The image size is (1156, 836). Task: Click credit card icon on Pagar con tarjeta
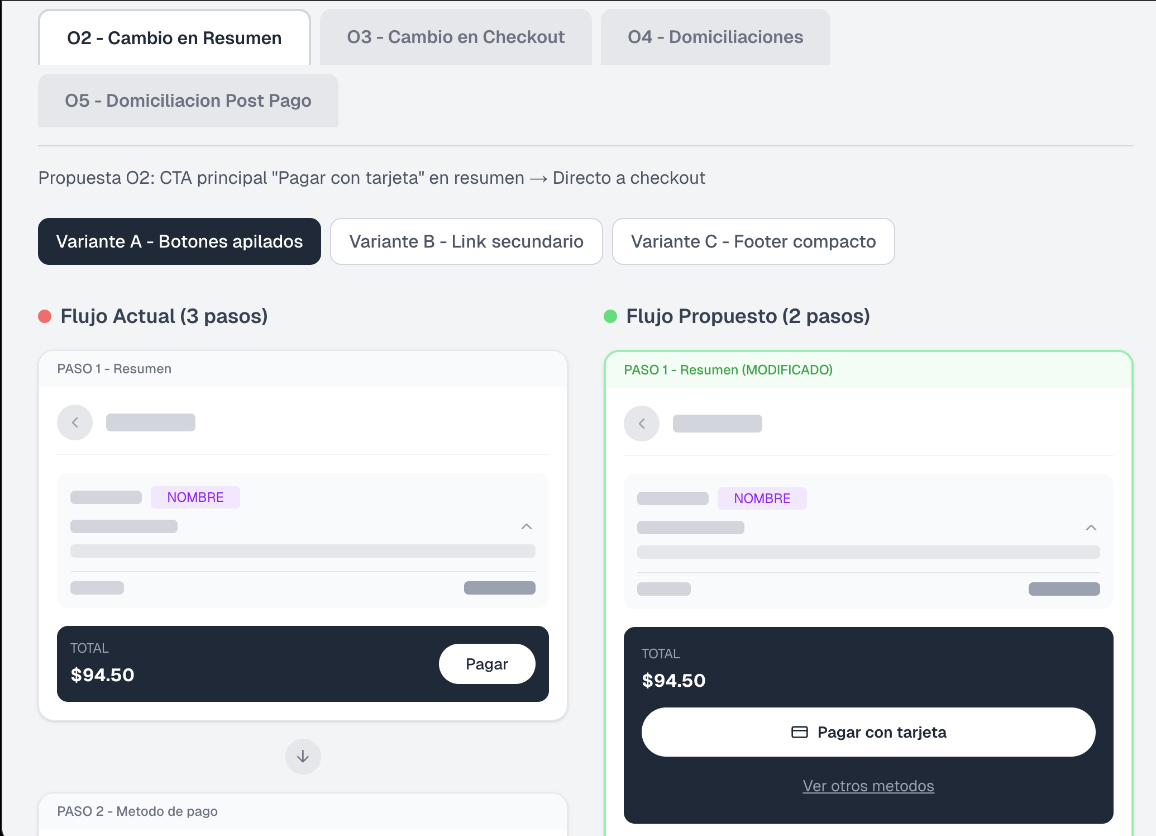click(800, 732)
